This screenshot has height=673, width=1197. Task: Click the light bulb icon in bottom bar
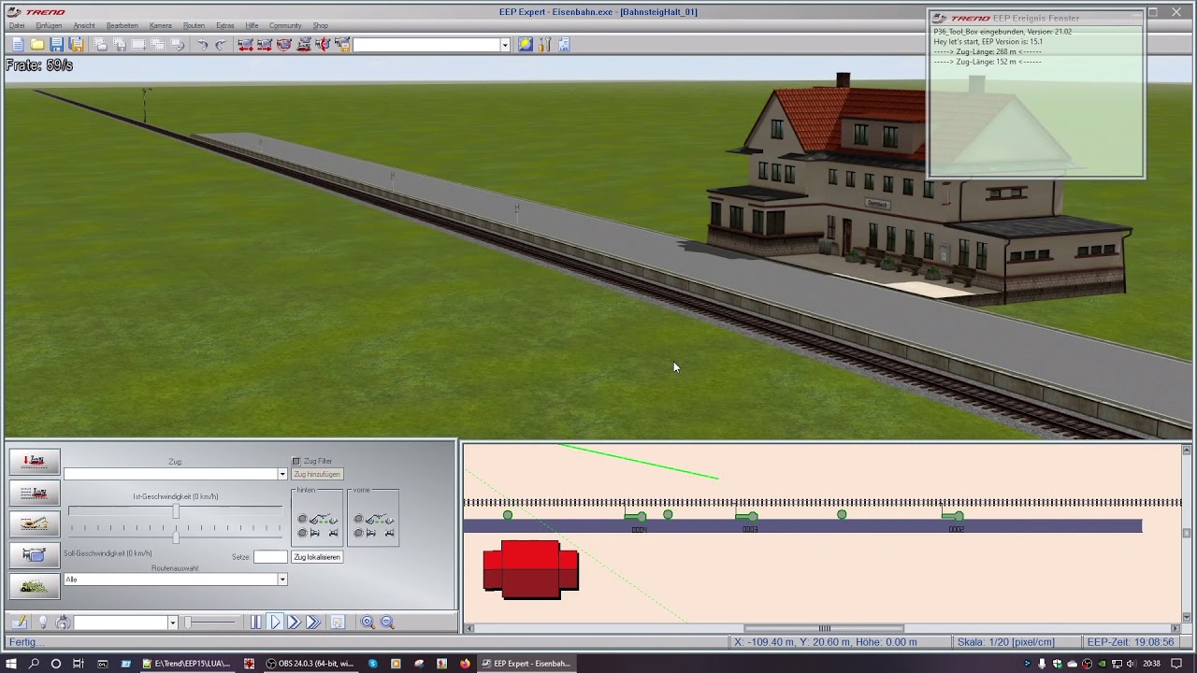42,623
